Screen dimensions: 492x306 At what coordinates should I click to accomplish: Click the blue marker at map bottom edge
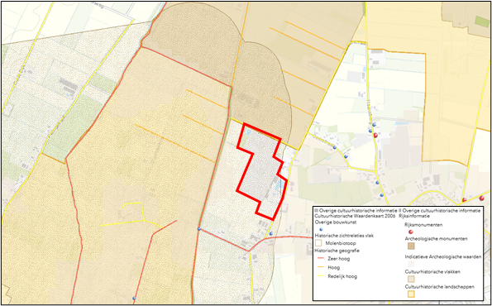click(x=134, y=298)
